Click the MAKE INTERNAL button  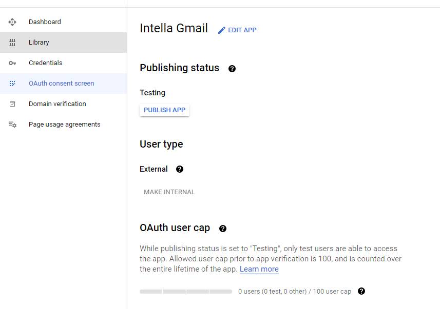click(169, 192)
